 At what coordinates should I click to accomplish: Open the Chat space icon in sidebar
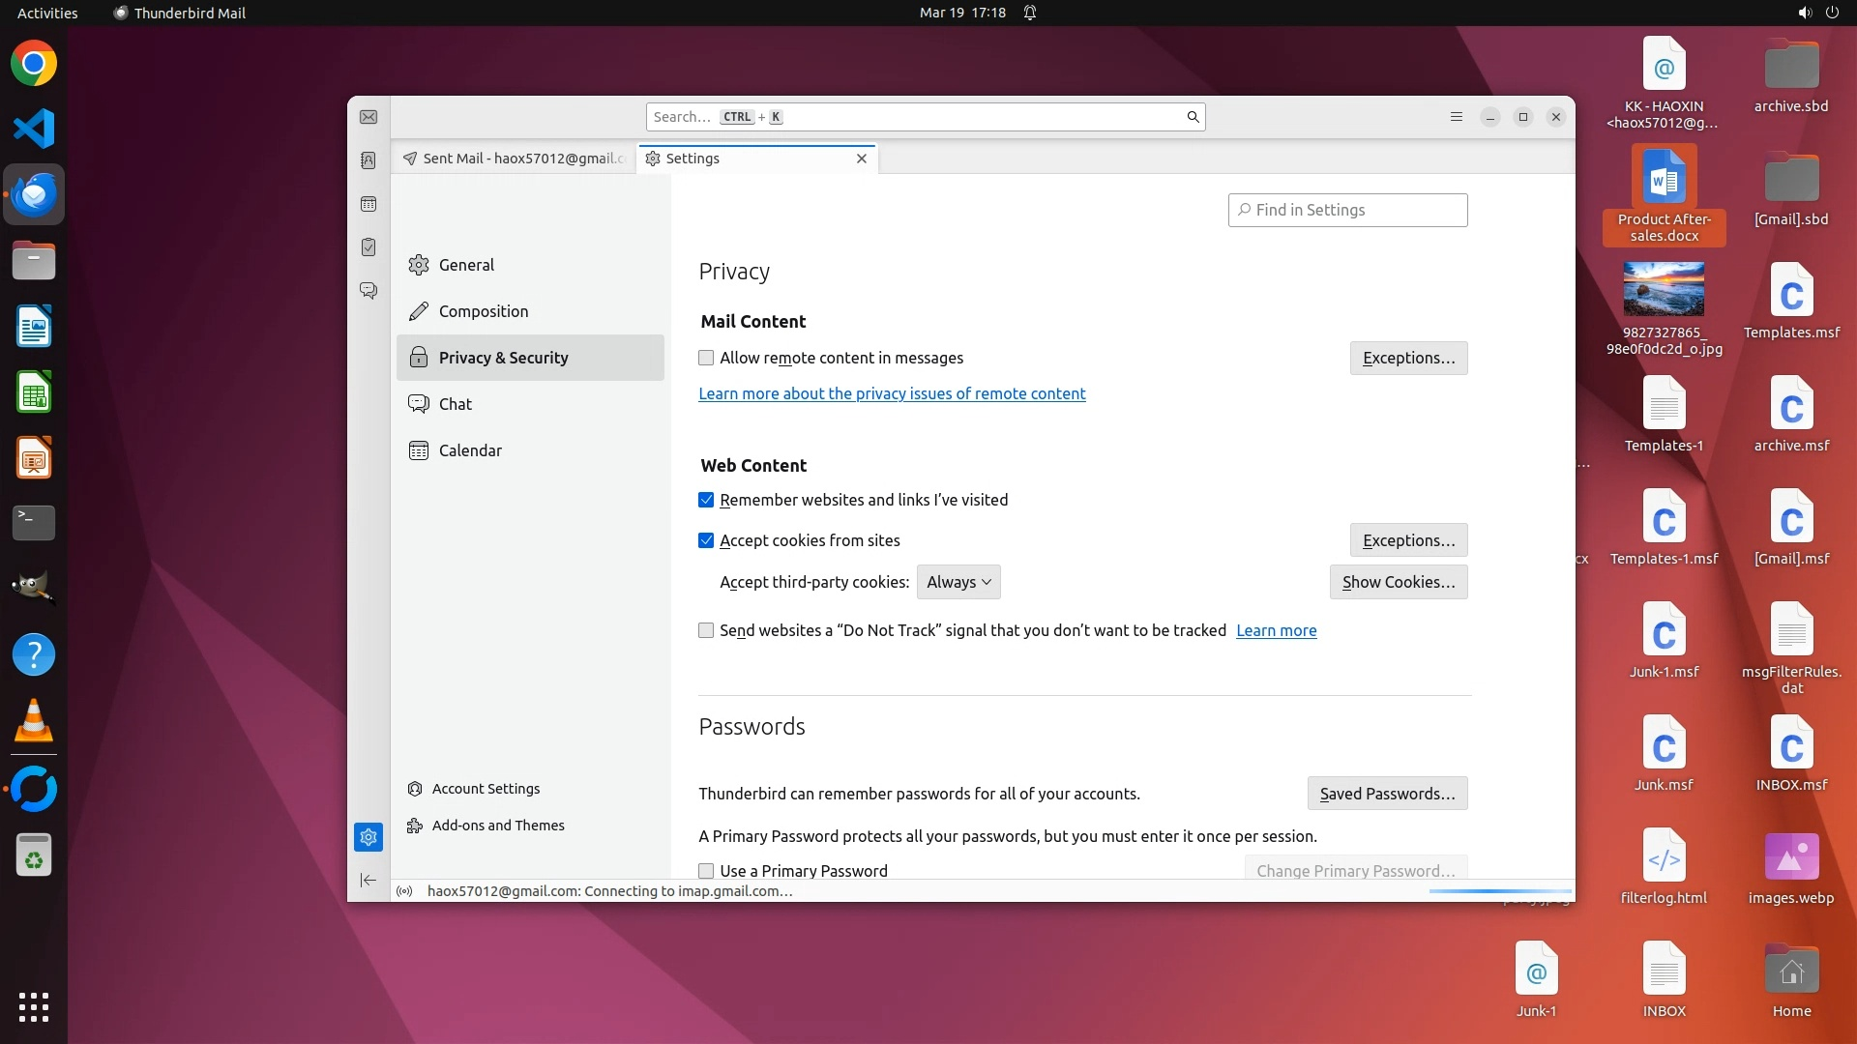pyautogui.click(x=368, y=290)
